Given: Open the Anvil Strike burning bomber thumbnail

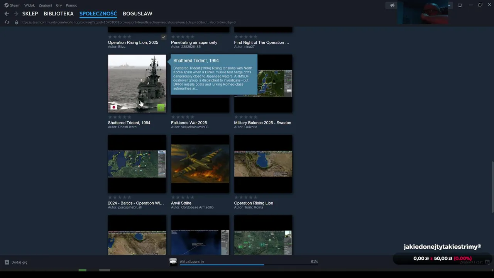Looking at the screenshot, I should tap(200, 164).
